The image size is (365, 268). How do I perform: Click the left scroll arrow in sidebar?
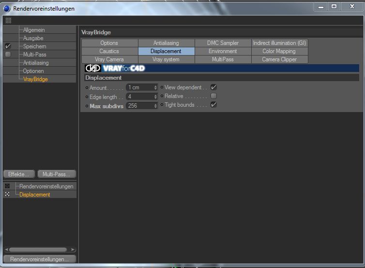[6, 250]
